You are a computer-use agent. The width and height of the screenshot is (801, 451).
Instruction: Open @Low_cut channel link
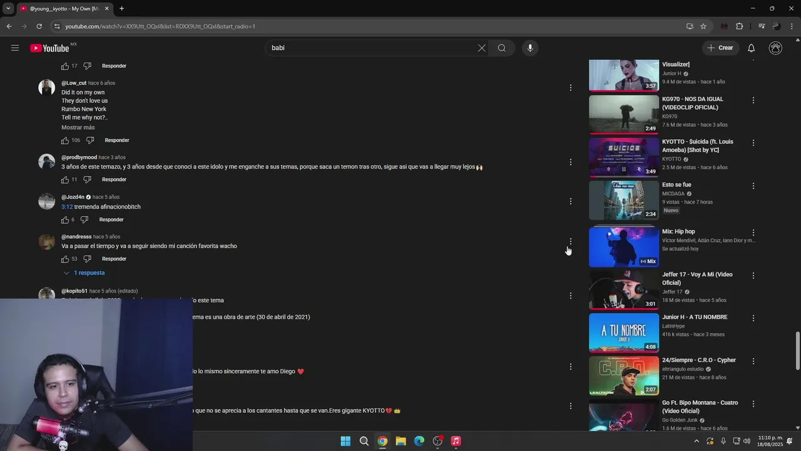tap(74, 83)
